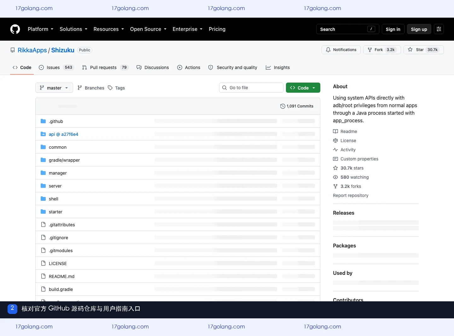Click the Activity pulse icon in About
The image size is (454, 336).
click(335, 150)
